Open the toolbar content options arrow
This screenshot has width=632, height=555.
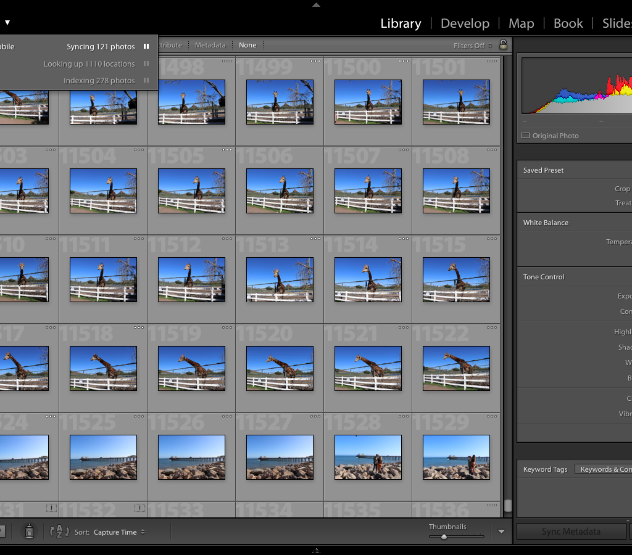click(x=501, y=532)
